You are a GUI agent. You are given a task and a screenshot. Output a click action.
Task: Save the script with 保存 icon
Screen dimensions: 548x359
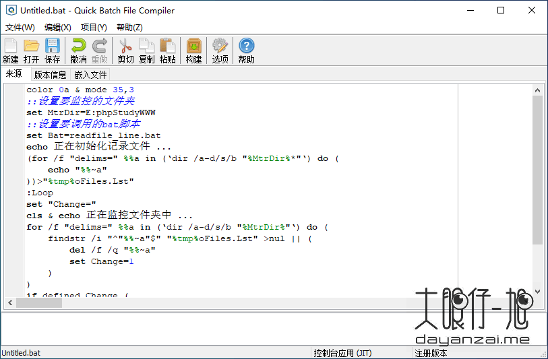(x=53, y=51)
